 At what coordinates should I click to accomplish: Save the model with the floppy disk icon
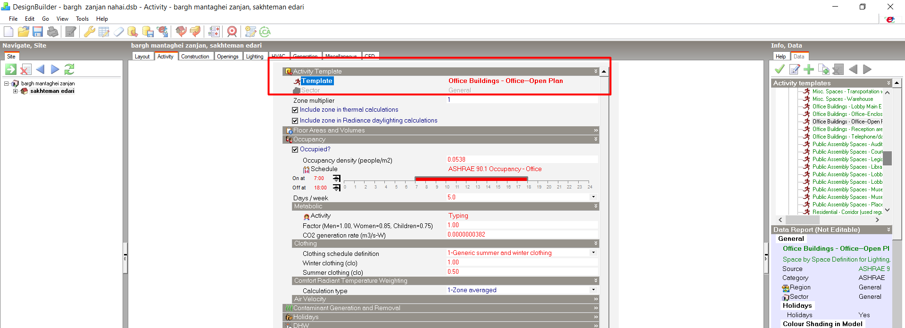[38, 32]
